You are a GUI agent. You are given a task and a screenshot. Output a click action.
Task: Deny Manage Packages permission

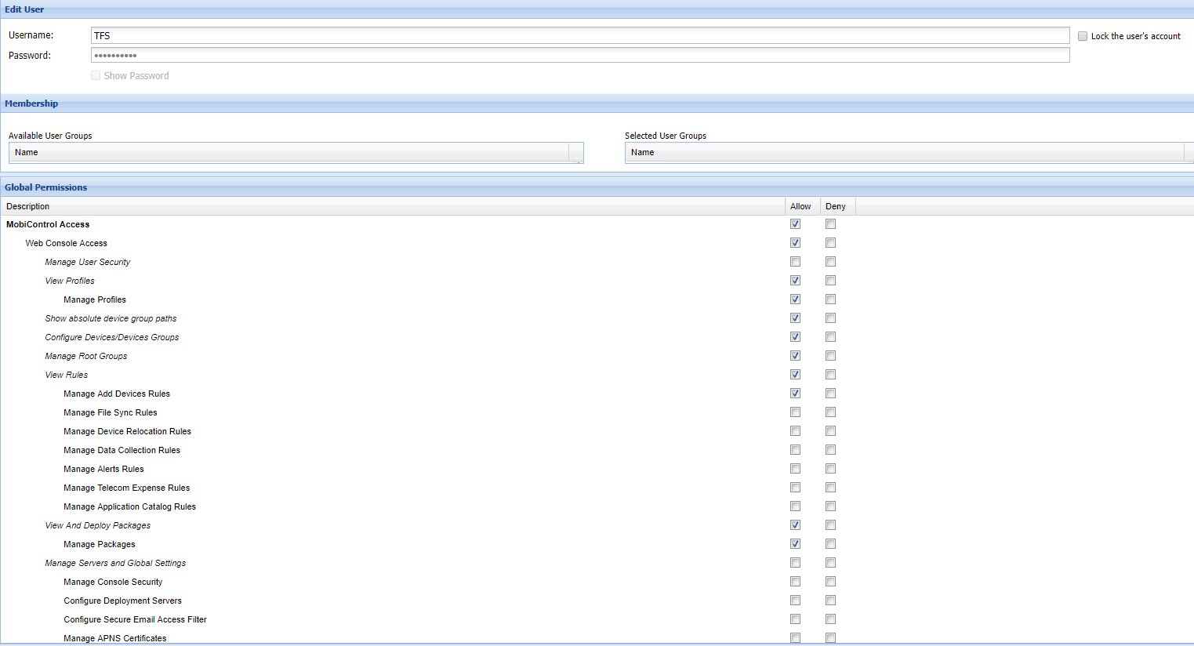coord(830,544)
